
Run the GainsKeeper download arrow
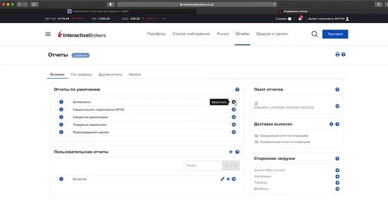tap(337, 176)
